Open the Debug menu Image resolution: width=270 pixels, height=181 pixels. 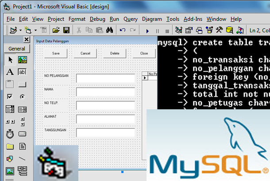[97, 19]
